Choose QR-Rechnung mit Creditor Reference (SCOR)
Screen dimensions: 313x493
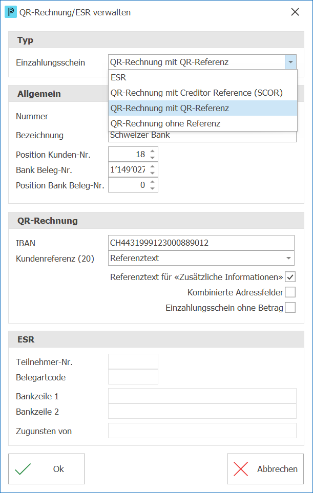pos(203,93)
